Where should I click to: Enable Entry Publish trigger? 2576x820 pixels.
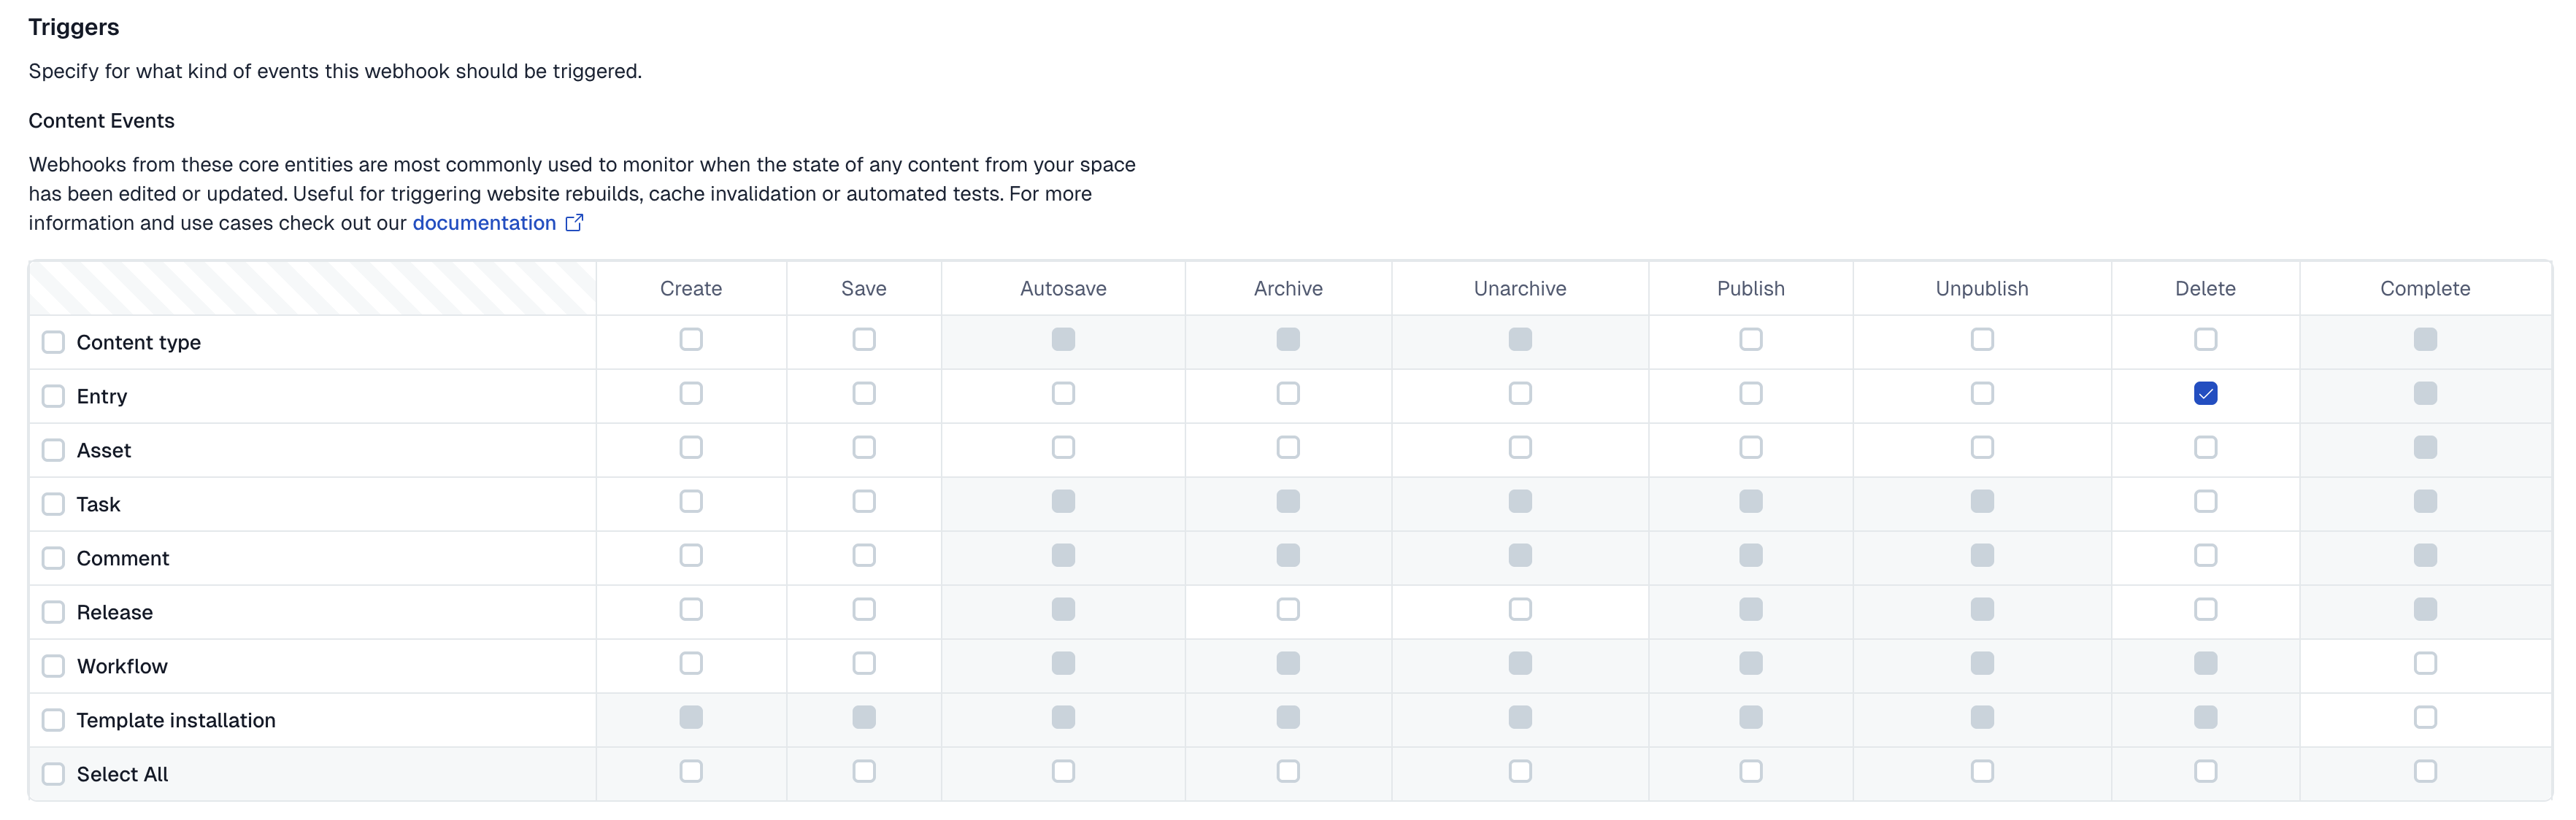tap(1750, 394)
